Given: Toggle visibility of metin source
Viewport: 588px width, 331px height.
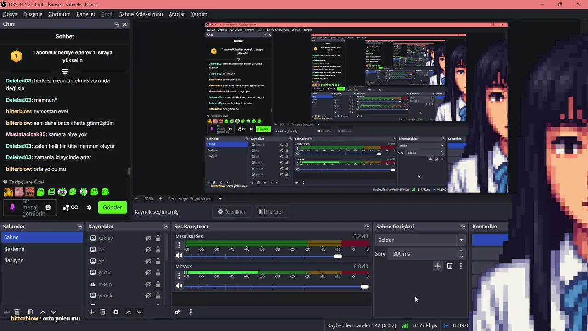Looking at the screenshot, I should [x=148, y=284].
